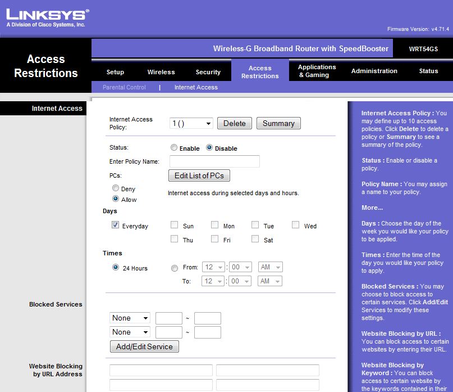Click the More... help link
The height and width of the screenshot is (392, 453).
point(372,208)
